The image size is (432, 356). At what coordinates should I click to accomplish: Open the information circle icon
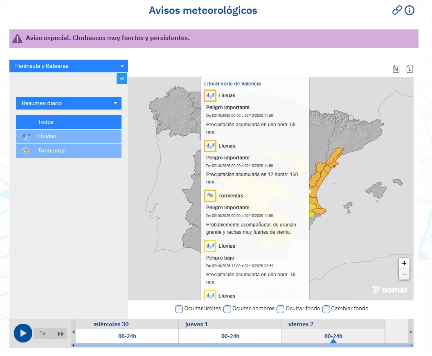coord(409,11)
